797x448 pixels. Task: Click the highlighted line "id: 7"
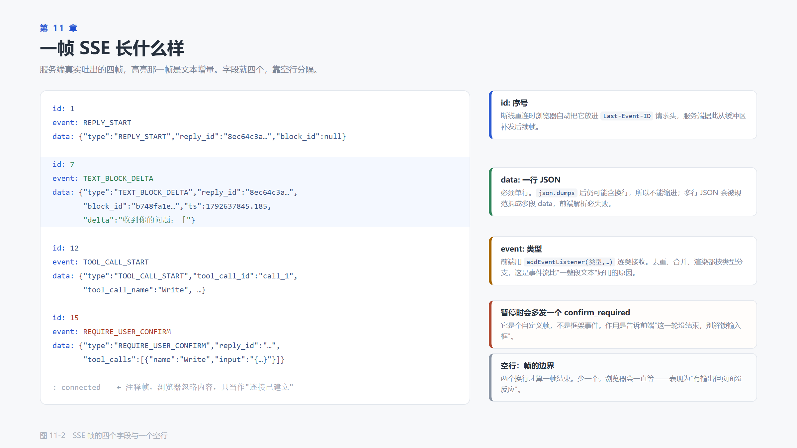[63, 164]
